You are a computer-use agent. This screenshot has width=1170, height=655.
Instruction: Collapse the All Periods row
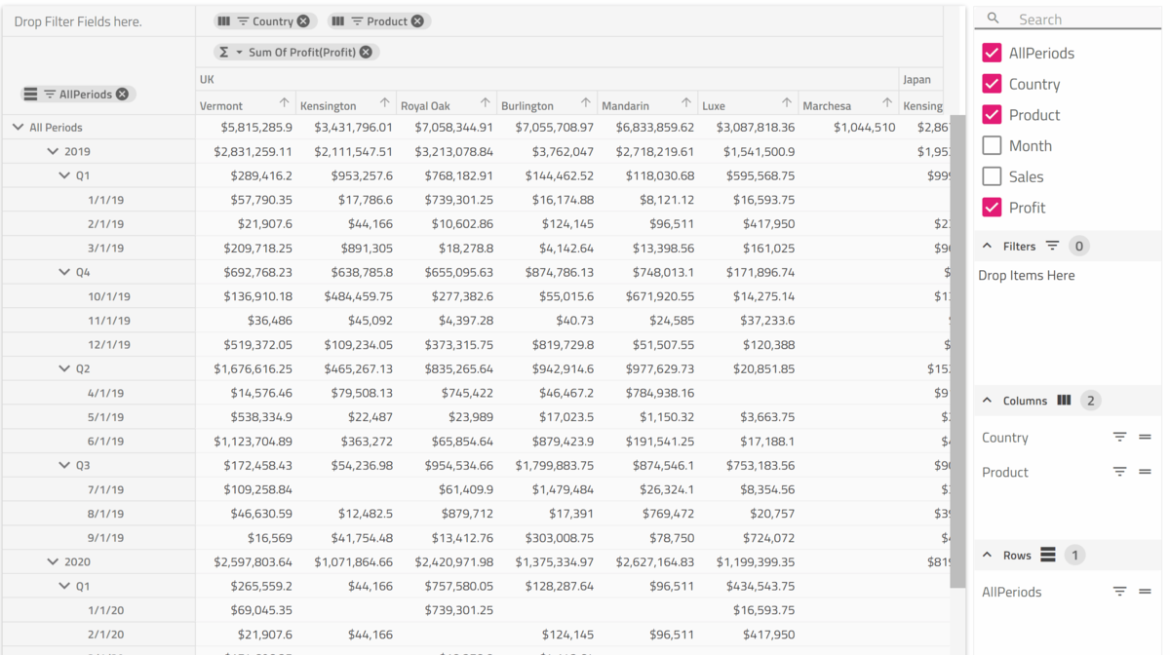pyautogui.click(x=18, y=128)
